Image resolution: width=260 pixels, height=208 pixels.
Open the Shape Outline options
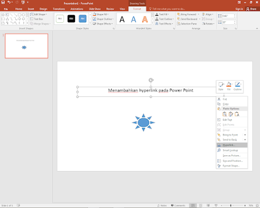[x=103, y=19]
